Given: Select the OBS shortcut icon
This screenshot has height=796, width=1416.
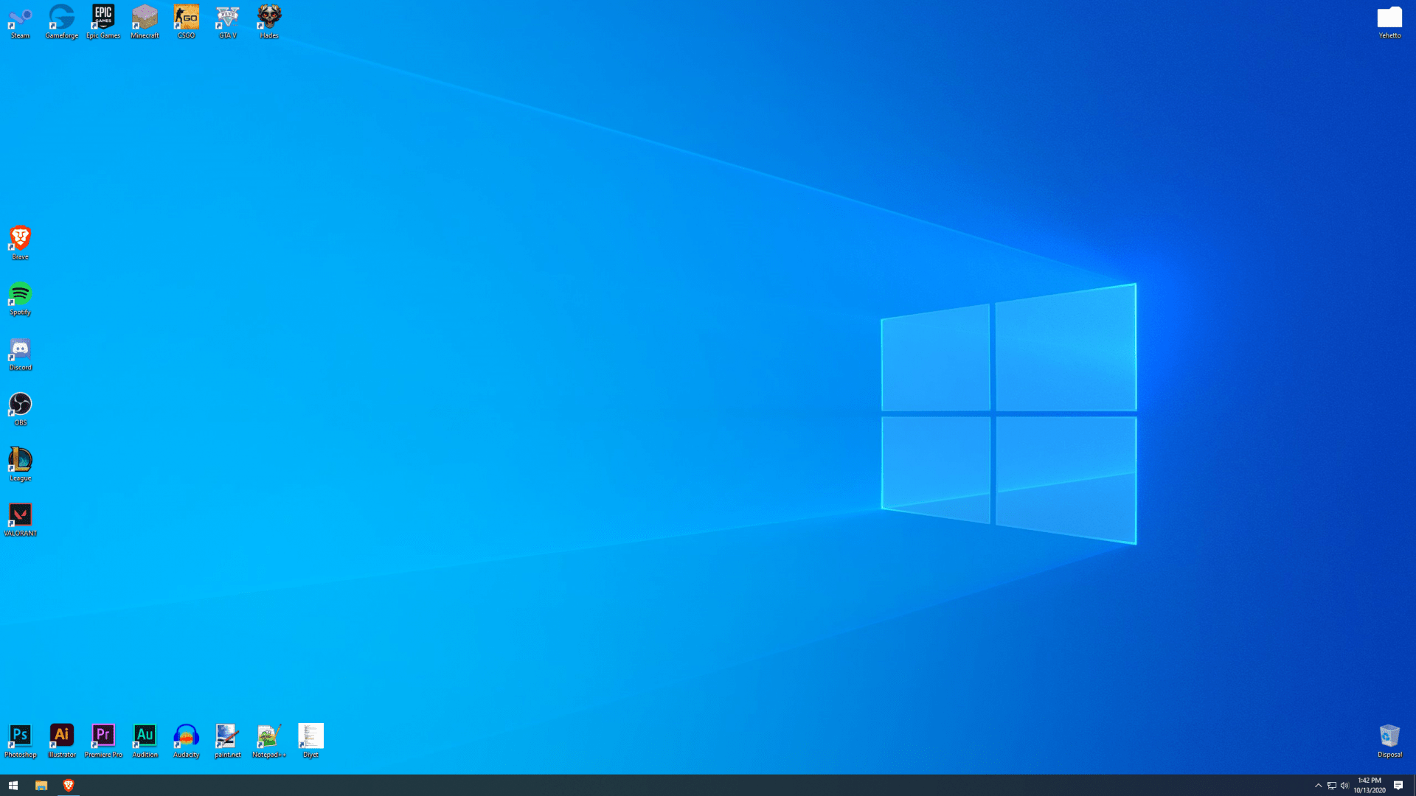Looking at the screenshot, I should (x=20, y=405).
